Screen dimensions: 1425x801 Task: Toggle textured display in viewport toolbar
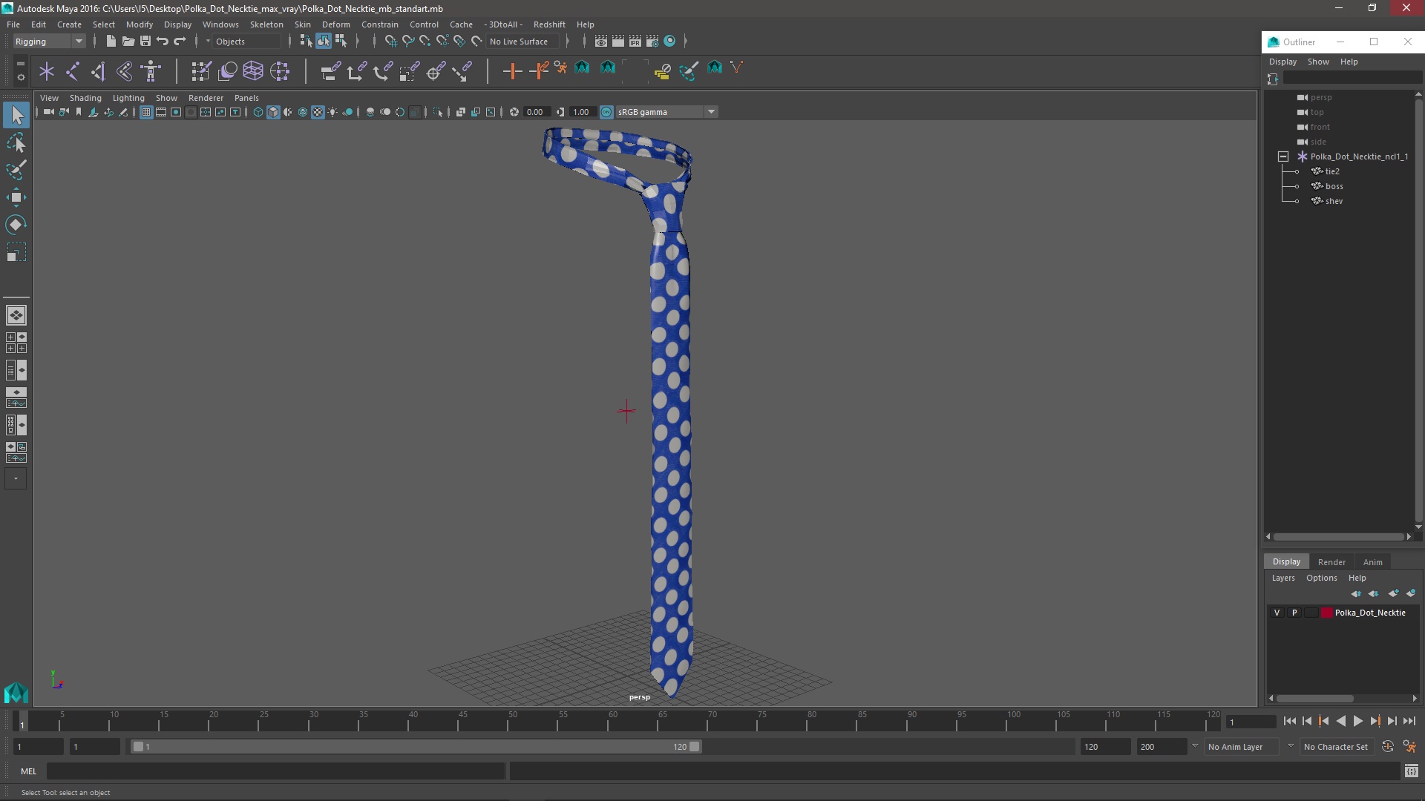click(318, 112)
